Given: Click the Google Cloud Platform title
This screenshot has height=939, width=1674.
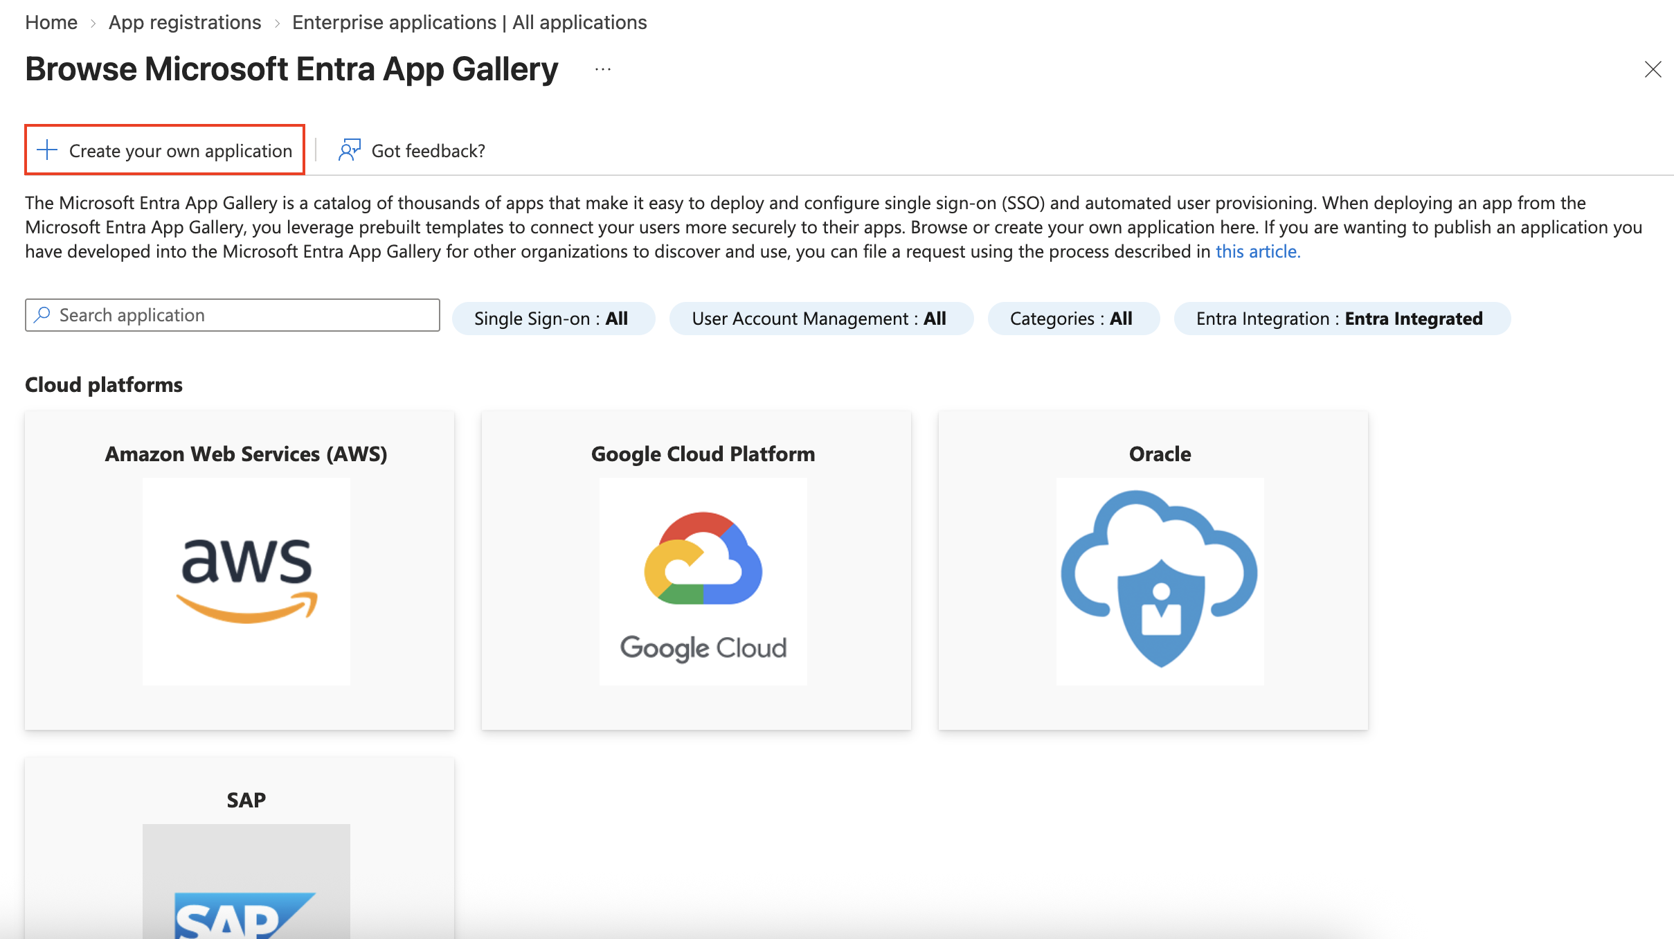Looking at the screenshot, I should [703, 454].
